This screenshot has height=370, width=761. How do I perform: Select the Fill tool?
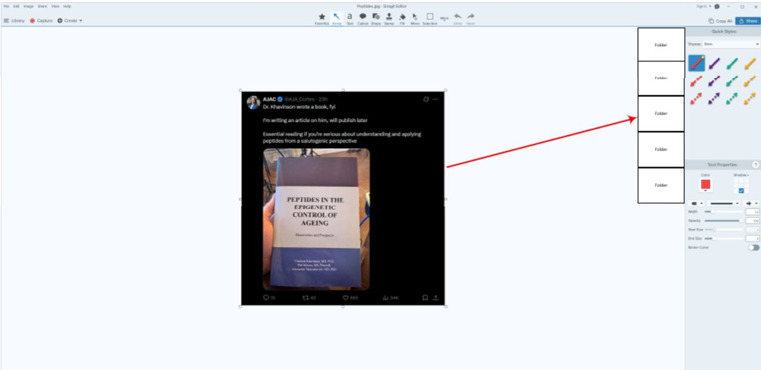click(x=402, y=17)
